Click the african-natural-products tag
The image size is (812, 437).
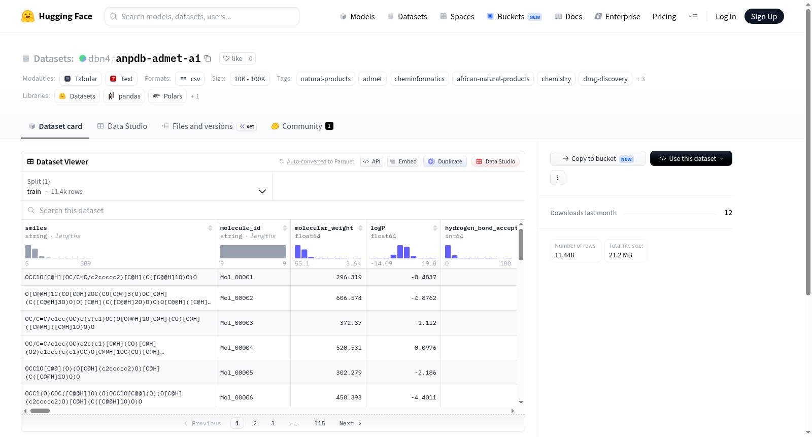pyautogui.click(x=493, y=79)
